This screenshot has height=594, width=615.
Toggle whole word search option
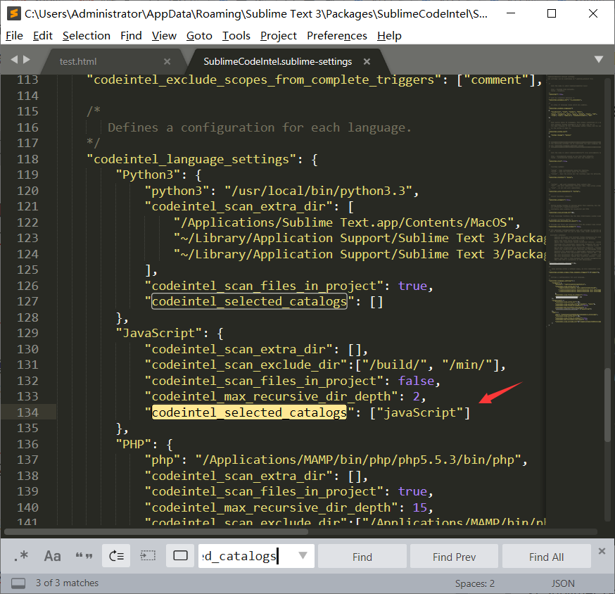84,556
